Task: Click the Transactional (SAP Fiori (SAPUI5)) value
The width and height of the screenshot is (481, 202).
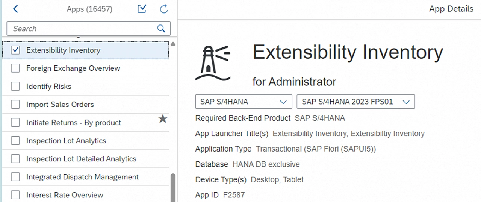Action: (316, 149)
